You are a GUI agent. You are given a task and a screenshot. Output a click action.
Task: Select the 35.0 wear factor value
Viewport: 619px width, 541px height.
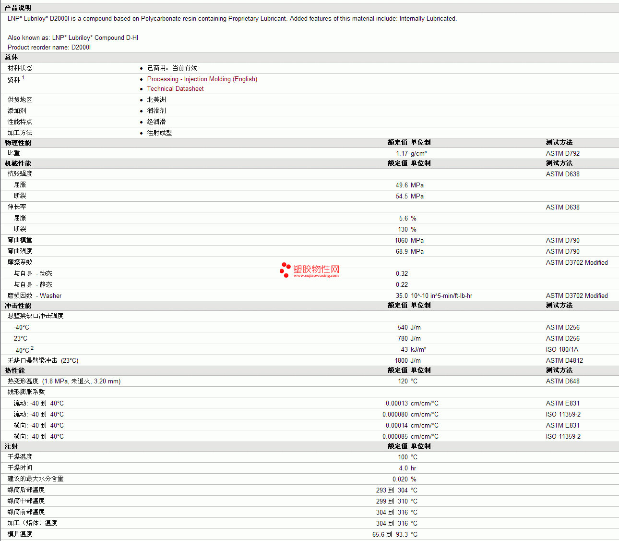pos(402,296)
